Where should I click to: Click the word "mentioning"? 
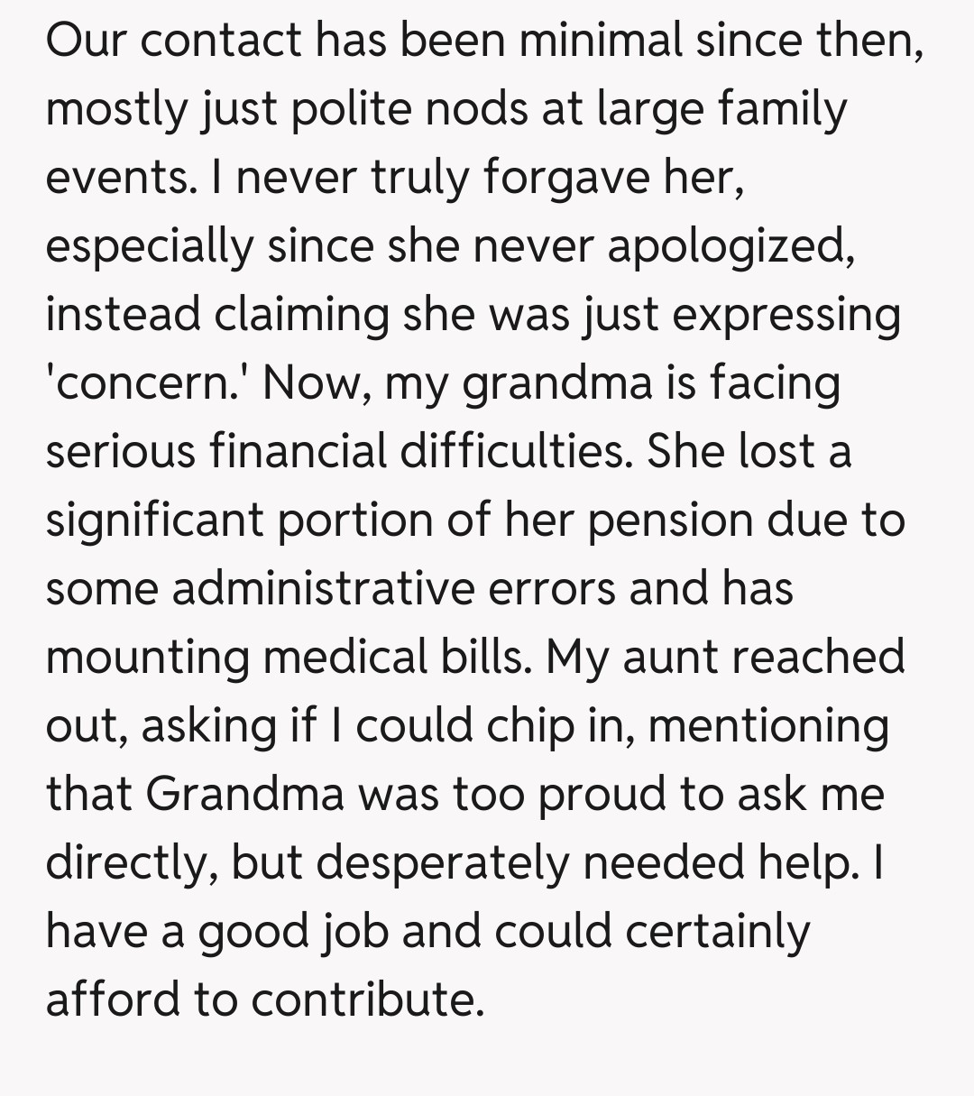point(768,726)
